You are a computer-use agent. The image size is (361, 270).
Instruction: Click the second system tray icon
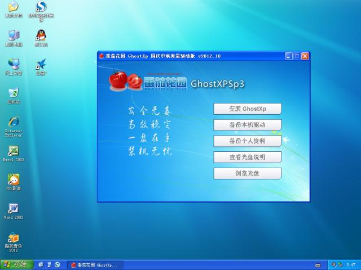tap(340, 265)
